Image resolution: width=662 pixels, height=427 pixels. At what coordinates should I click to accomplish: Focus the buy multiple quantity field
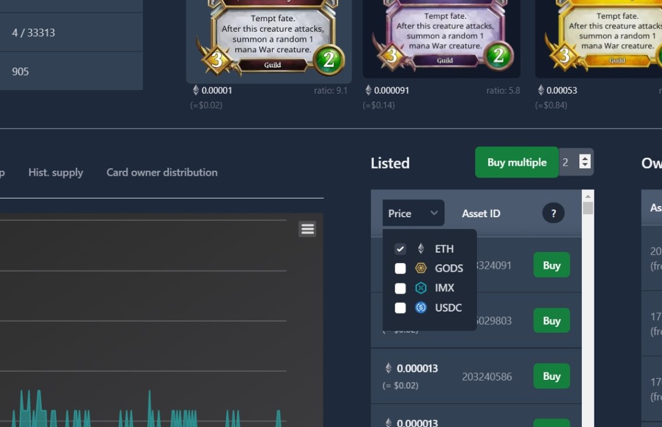click(570, 162)
